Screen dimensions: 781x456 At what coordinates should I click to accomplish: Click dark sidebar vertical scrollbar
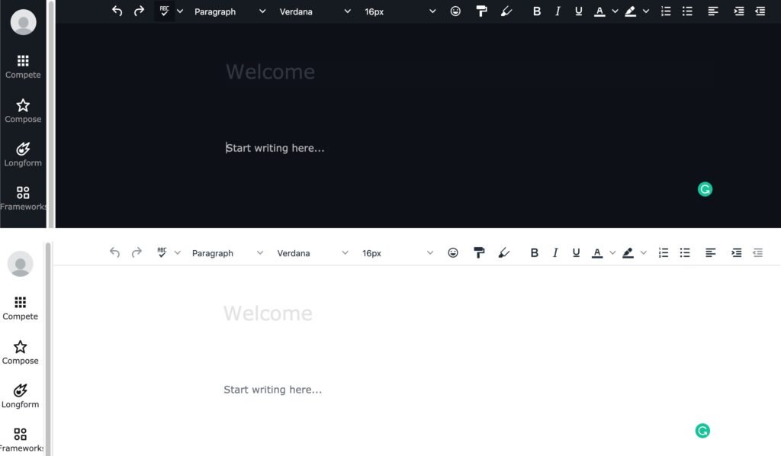tap(50, 114)
